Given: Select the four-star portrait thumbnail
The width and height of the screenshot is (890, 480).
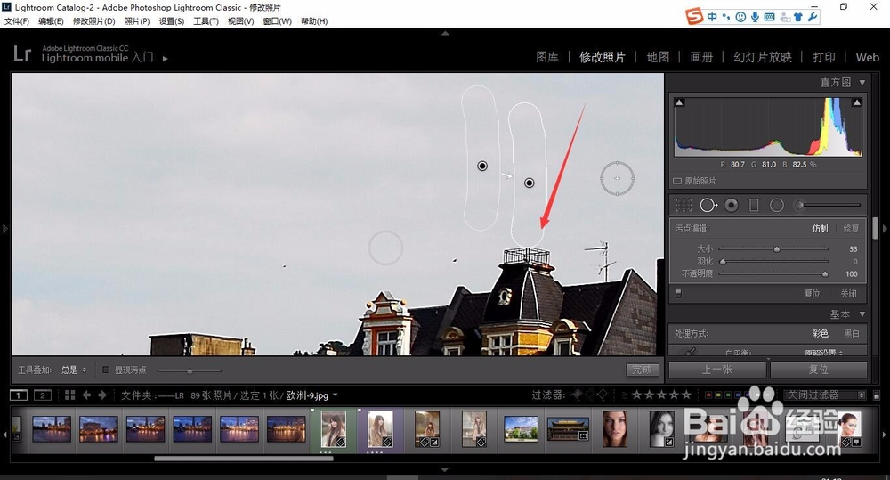Looking at the screenshot, I should point(380,429).
